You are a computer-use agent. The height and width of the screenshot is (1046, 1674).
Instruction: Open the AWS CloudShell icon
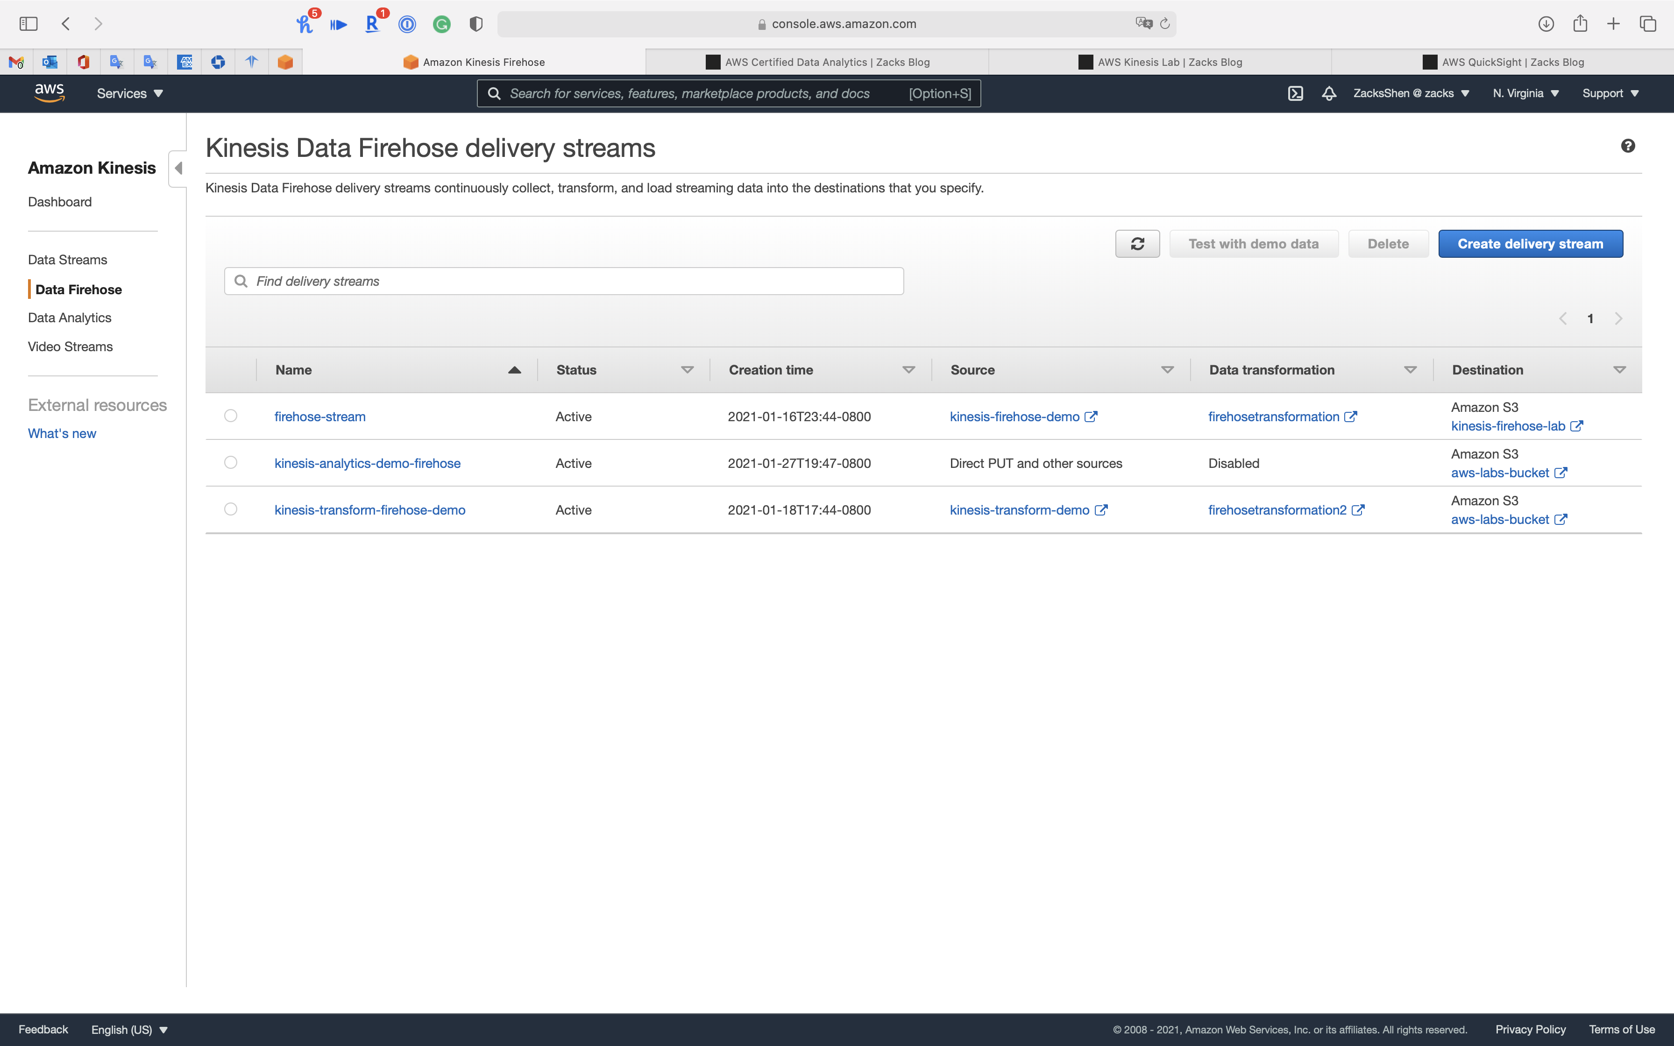1295,93
